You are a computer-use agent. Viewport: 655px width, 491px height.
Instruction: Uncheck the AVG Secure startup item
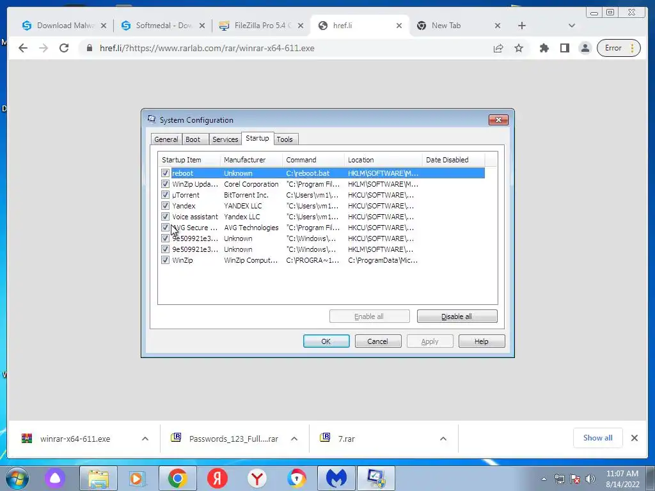[165, 227]
